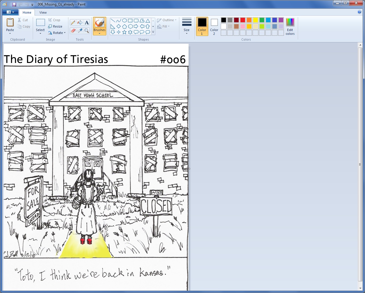The height and width of the screenshot is (293, 365).
Task: Open the Paint application menu button
Action: pos(10,12)
